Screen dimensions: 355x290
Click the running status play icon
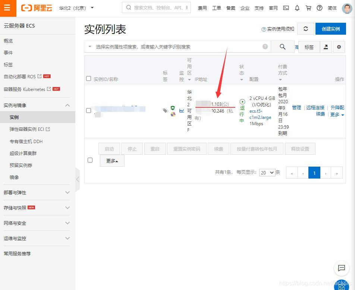242,102
